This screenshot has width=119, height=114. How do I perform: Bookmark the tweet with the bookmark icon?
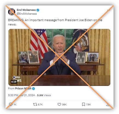(83, 105)
